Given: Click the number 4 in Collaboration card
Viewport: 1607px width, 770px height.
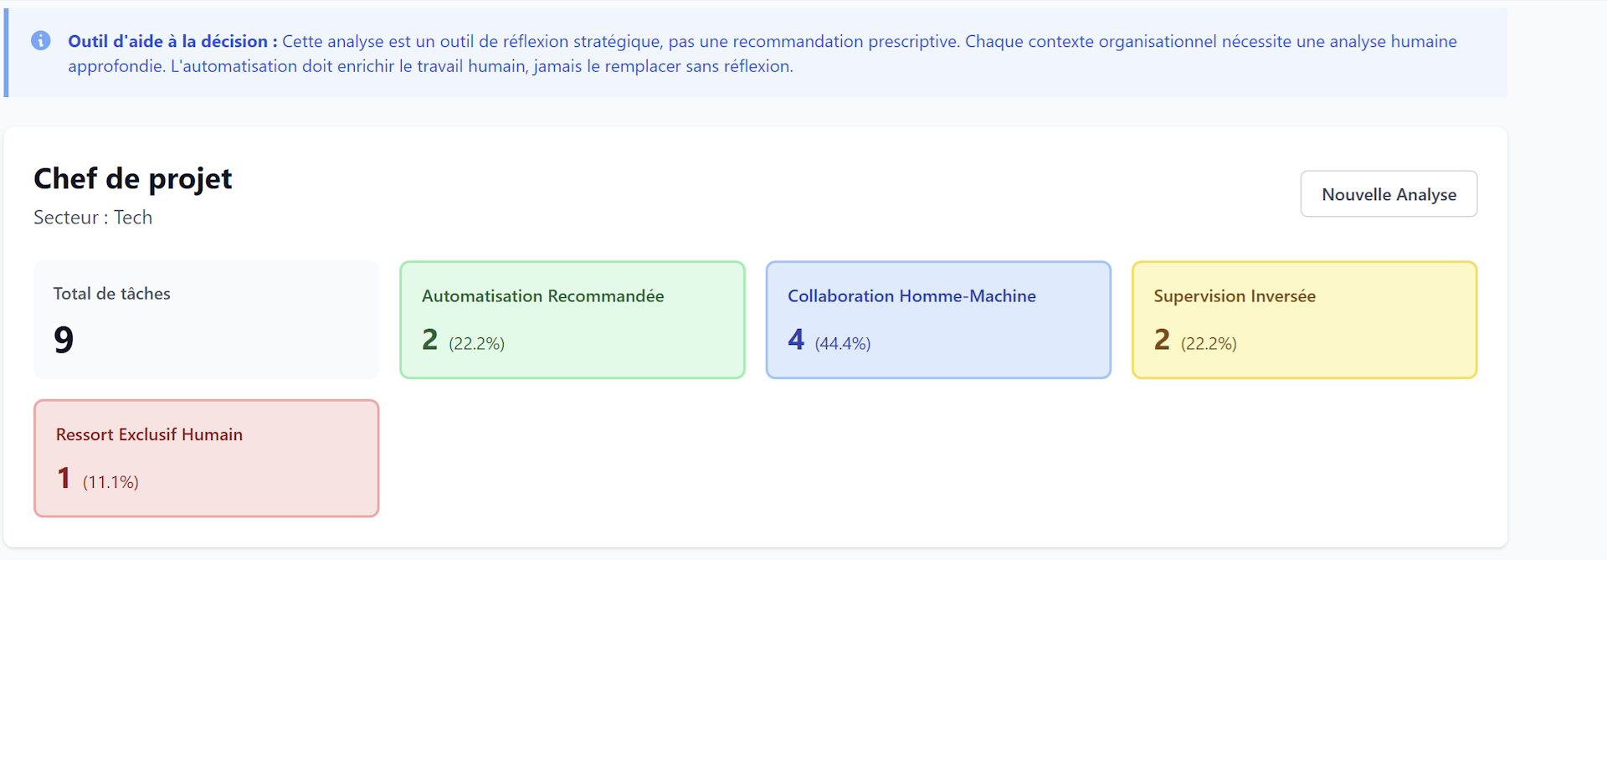Looking at the screenshot, I should tap(796, 340).
